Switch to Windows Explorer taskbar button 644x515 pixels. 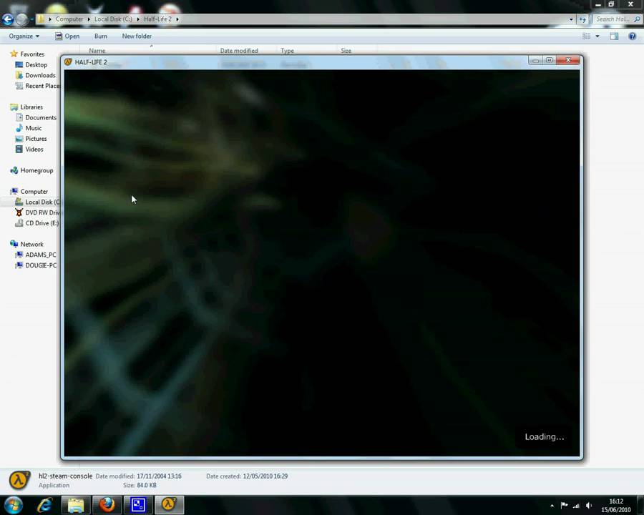point(76,505)
